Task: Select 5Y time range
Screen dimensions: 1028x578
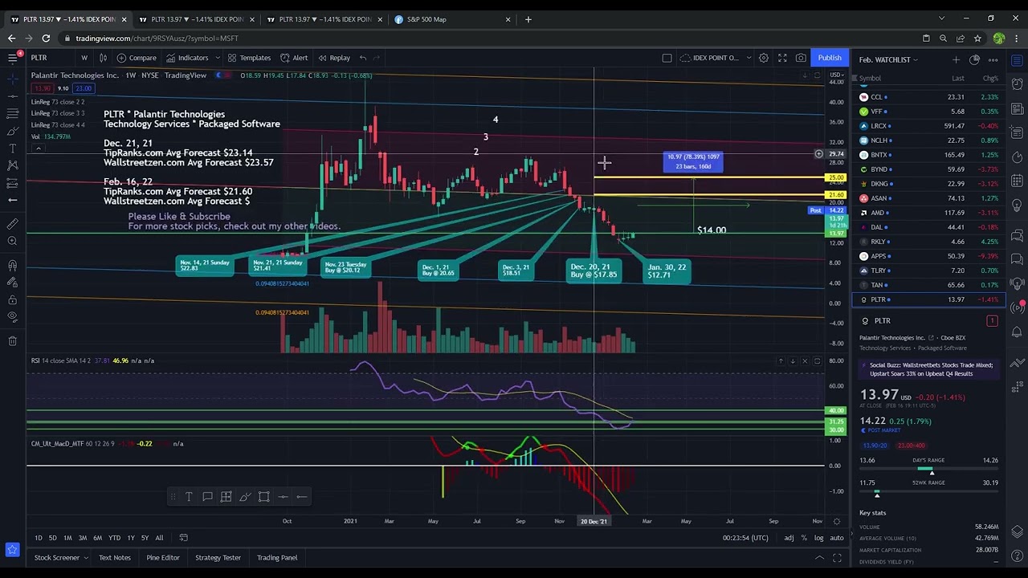Action: pos(145,538)
